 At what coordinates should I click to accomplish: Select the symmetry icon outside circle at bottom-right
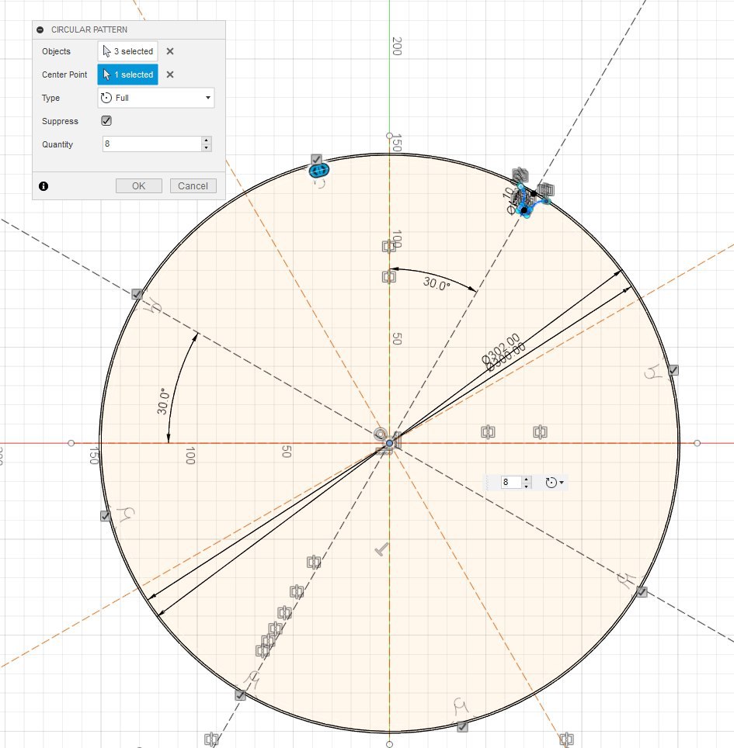click(566, 739)
